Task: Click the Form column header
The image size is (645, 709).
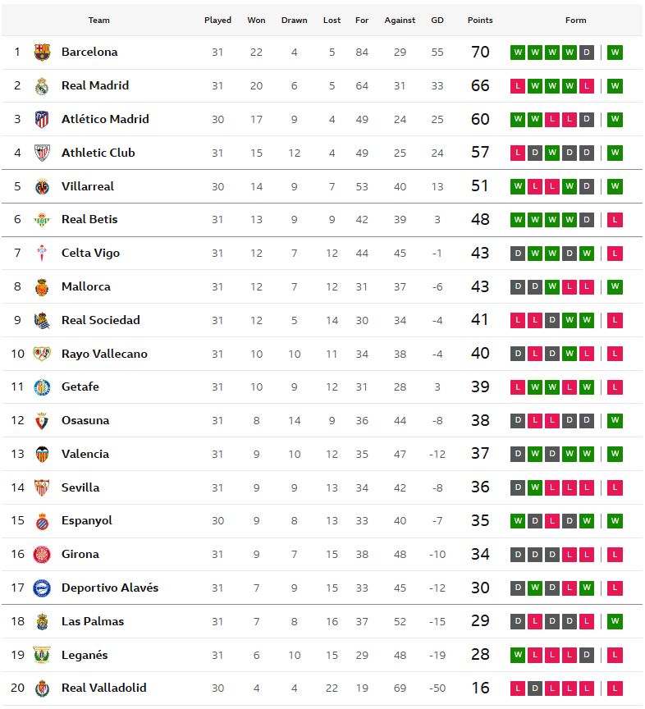Action: [575, 20]
